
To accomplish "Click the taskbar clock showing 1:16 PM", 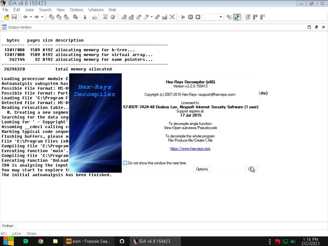I will pos(310,241).
